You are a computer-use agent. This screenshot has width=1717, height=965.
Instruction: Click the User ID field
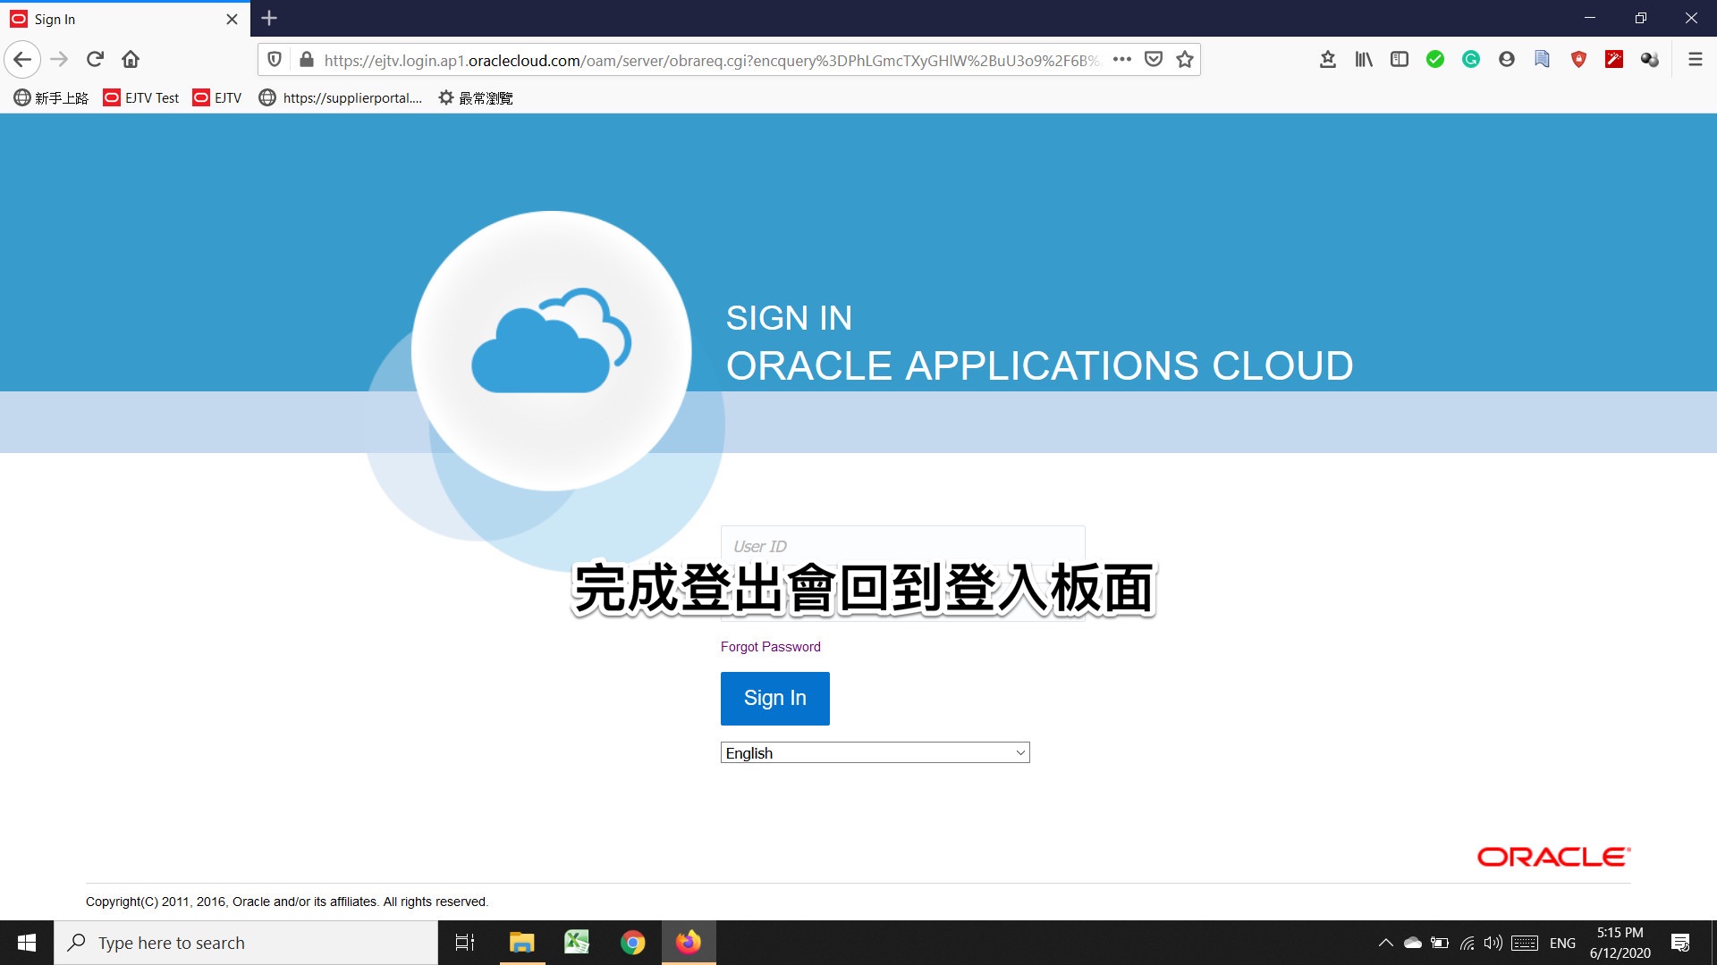pyautogui.click(x=902, y=545)
